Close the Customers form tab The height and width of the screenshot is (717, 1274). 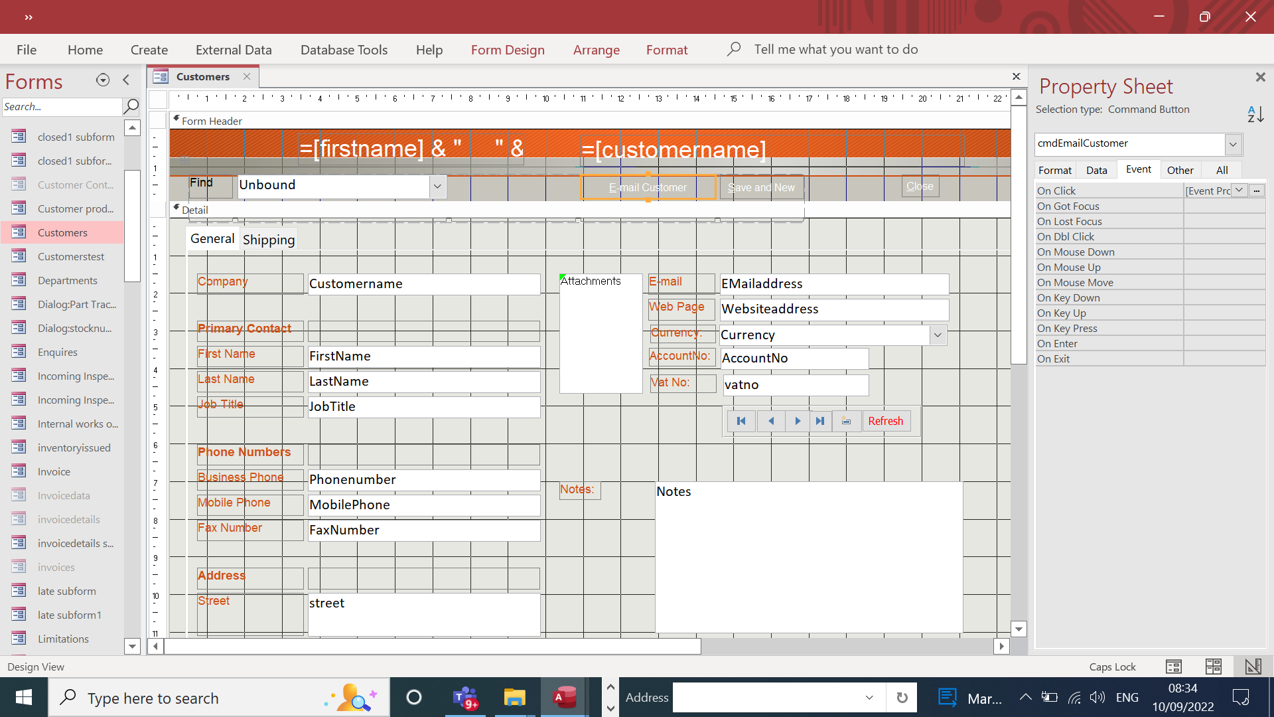[x=247, y=76]
